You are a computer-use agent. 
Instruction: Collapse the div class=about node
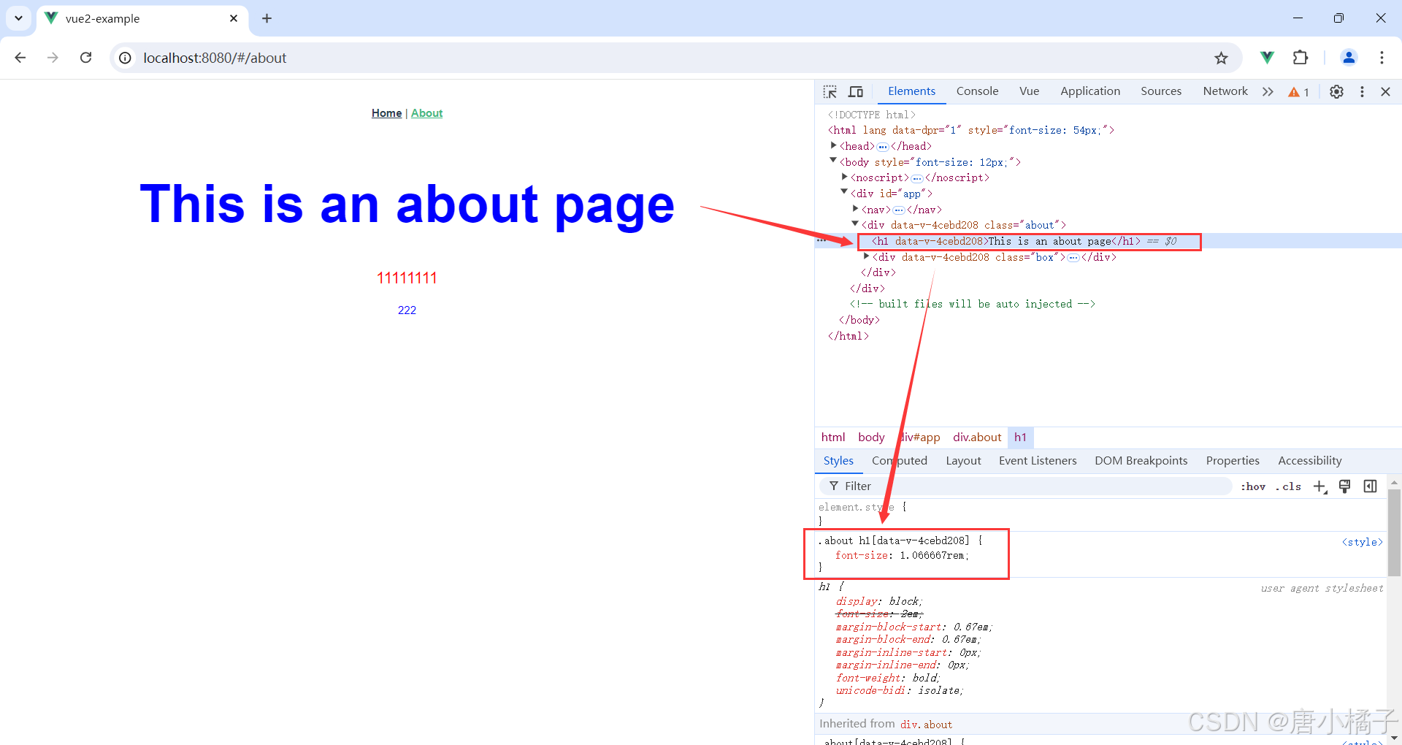pyautogui.click(x=855, y=223)
